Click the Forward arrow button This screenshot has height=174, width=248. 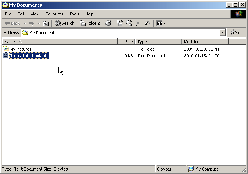[31, 24]
